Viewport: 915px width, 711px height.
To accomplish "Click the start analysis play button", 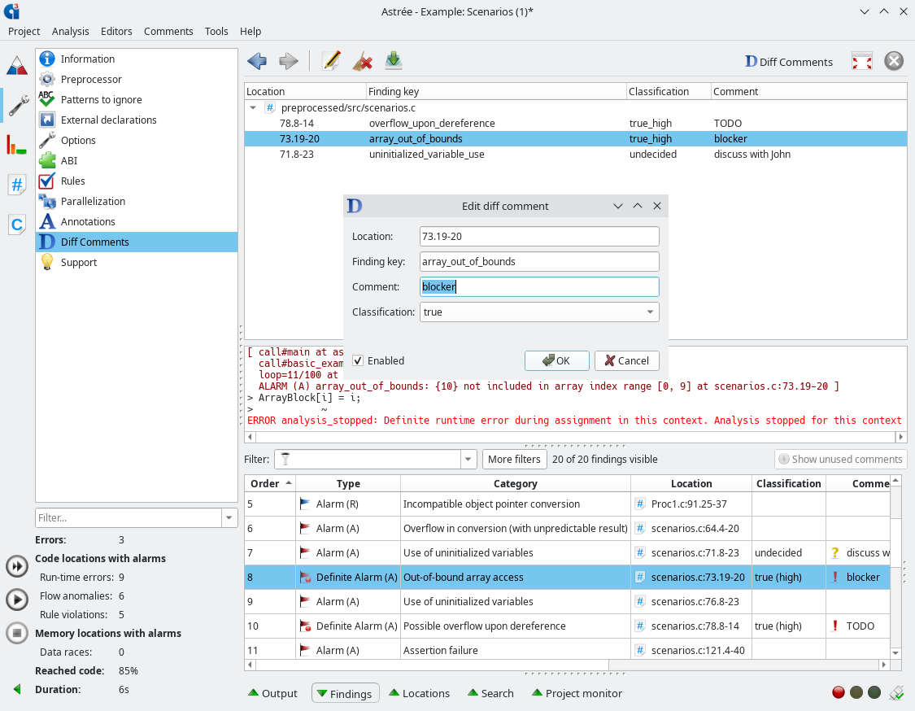I will pyautogui.click(x=17, y=600).
